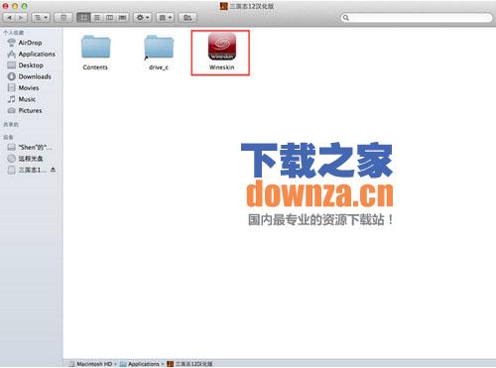The width and height of the screenshot is (496, 368).
Task: Select the drive_c folder alias
Action: point(159,53)
